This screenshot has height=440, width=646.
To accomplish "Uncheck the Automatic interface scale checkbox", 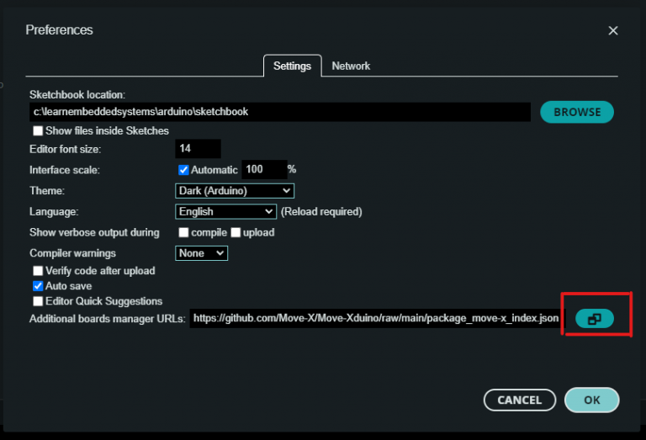I will coord(184,170).
